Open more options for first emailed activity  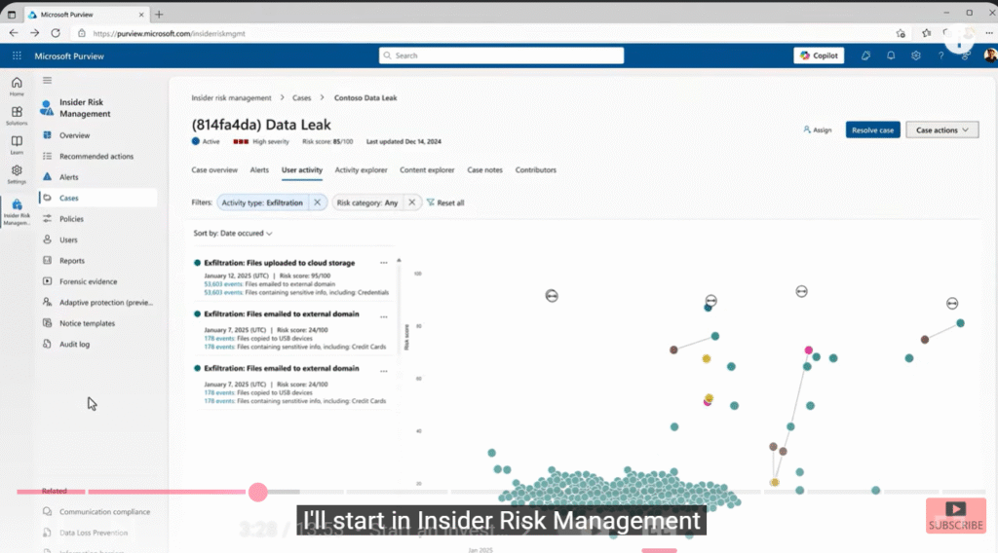[384, 316]
